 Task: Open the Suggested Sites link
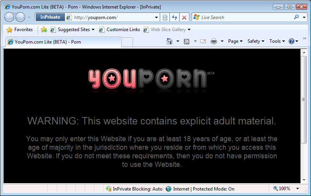(x=70, y=30)
